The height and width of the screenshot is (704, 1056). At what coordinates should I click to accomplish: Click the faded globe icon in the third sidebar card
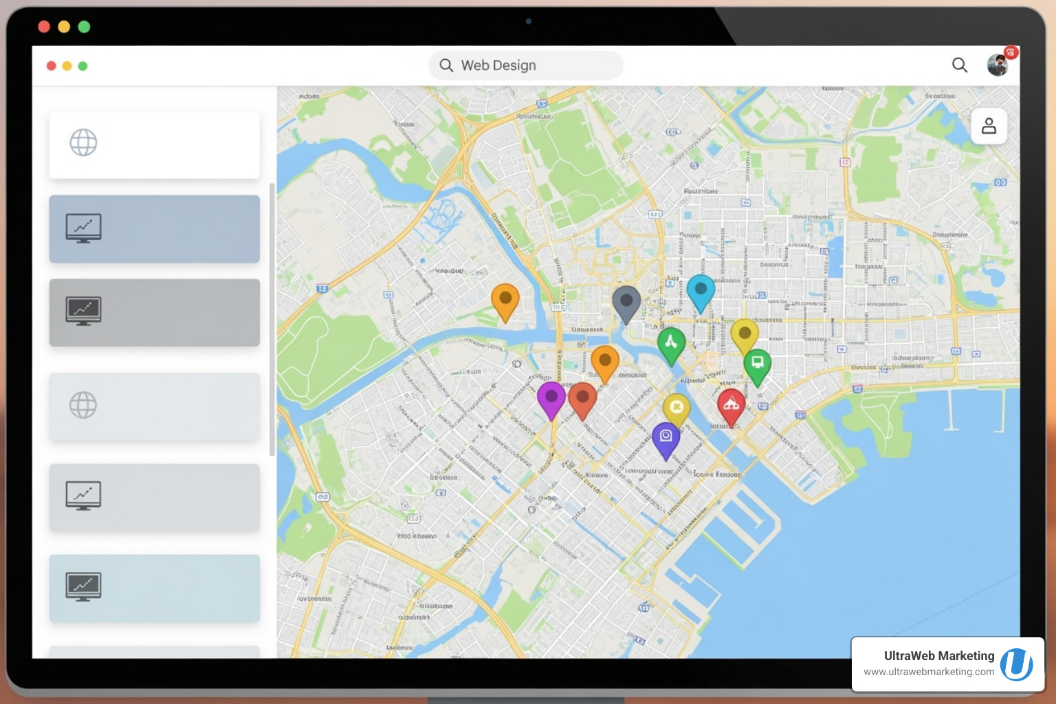click(x=83, y=406)
